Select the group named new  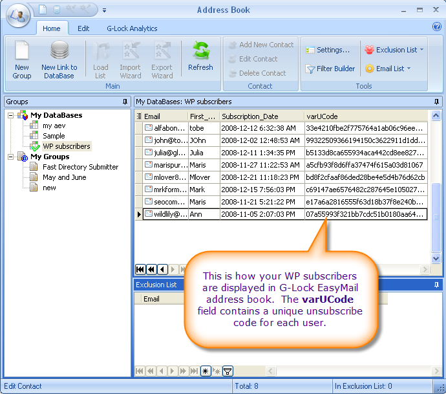tap(49, 188)
